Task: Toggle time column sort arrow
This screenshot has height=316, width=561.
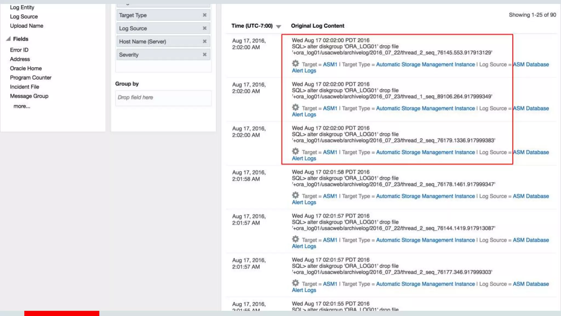Action: pos(279,27)
